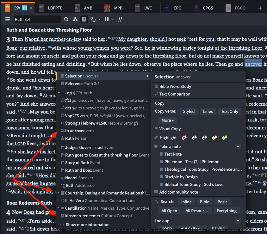The image size is (267, 234).
Task: Click the All Open search button
Action: click(x=169, y=211)
